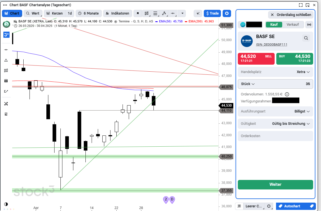Click the 46,075 price level label
The image size is (321, 211).
pos(226,87)
